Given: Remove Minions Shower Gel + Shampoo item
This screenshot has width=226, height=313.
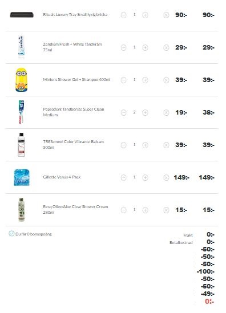Looking at the screenshot, I should 166,80.
